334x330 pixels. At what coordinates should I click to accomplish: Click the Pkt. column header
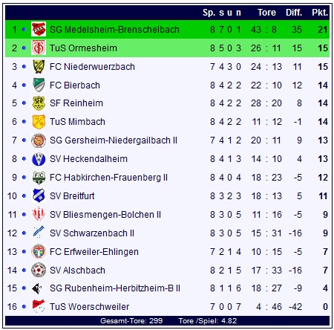320,13
